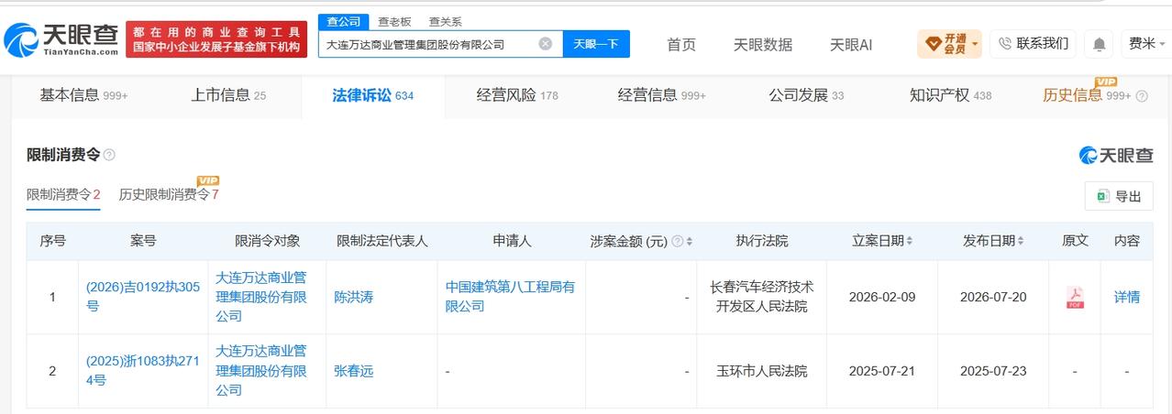
Task: Click the red slogan banner beside logo
Action: 216,39
